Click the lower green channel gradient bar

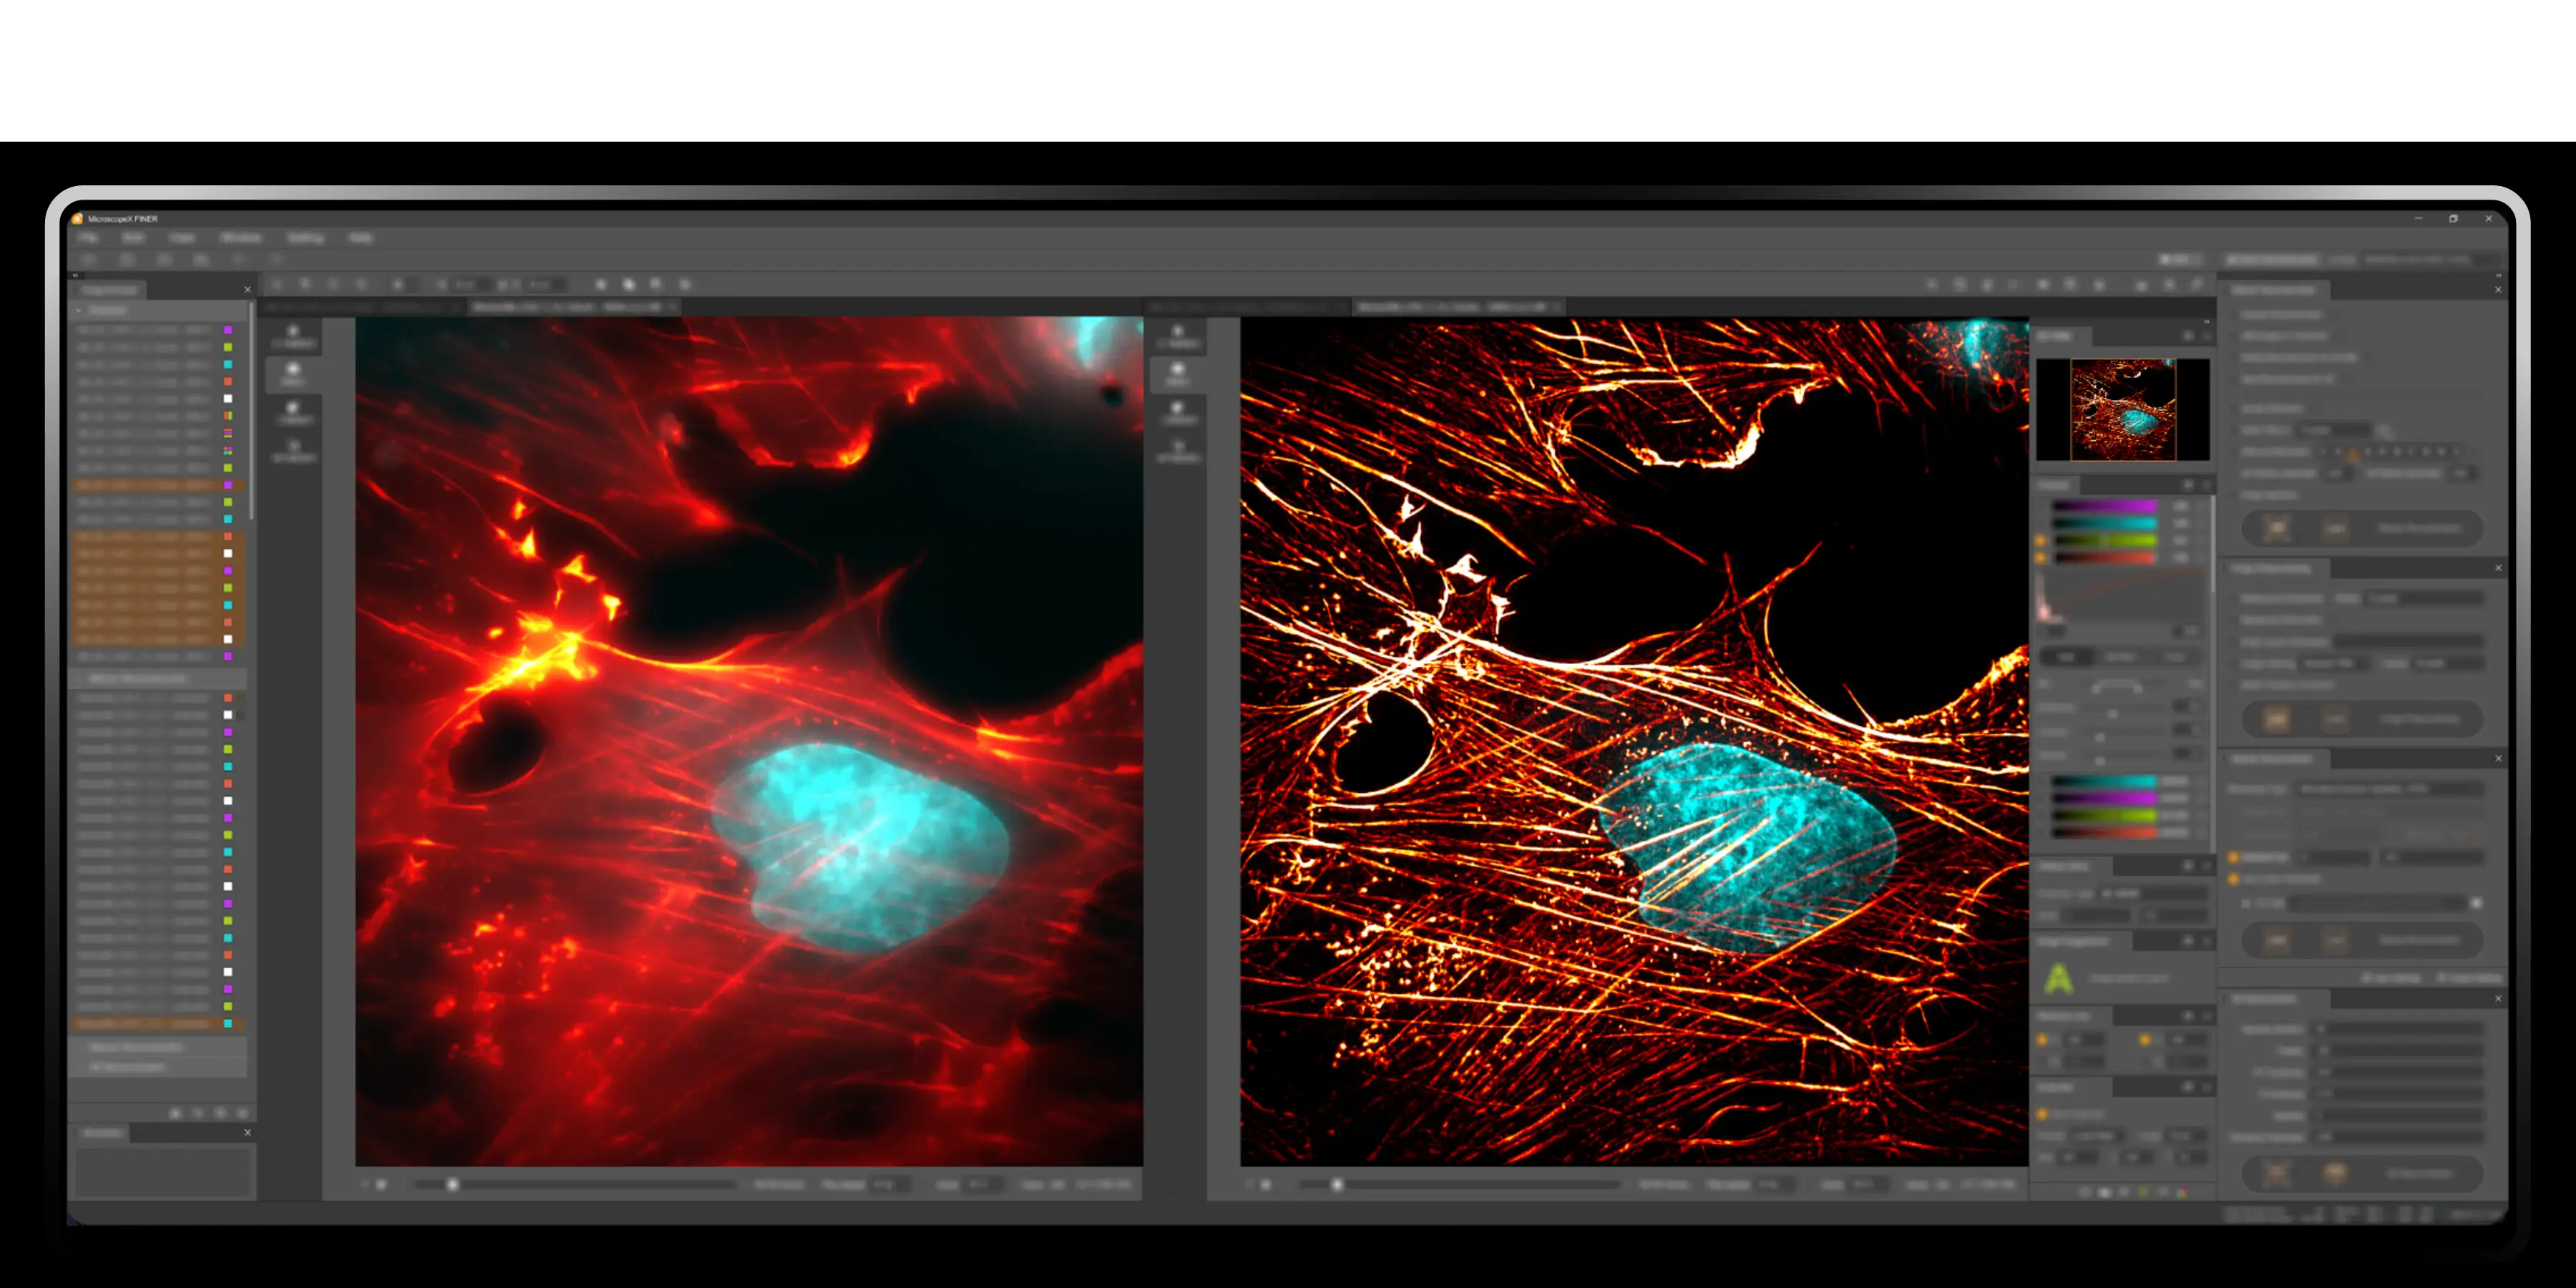tap(2104, 815)
